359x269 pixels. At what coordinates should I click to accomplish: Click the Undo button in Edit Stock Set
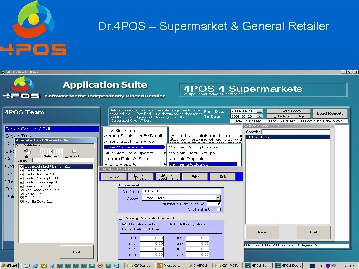click(114, 176)
